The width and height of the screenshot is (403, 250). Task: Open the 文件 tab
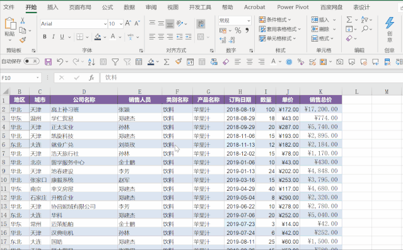tap(9, 7)
